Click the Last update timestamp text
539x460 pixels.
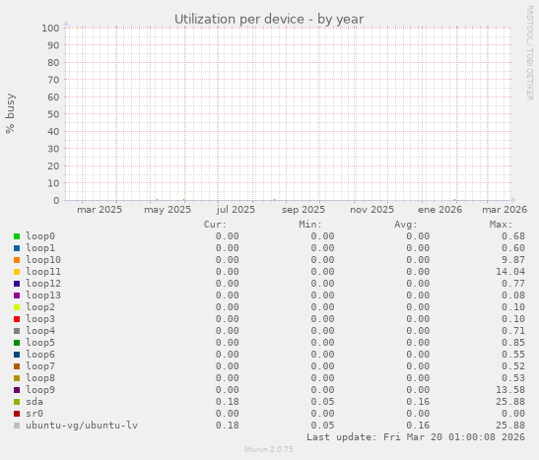tap(416, 437)
